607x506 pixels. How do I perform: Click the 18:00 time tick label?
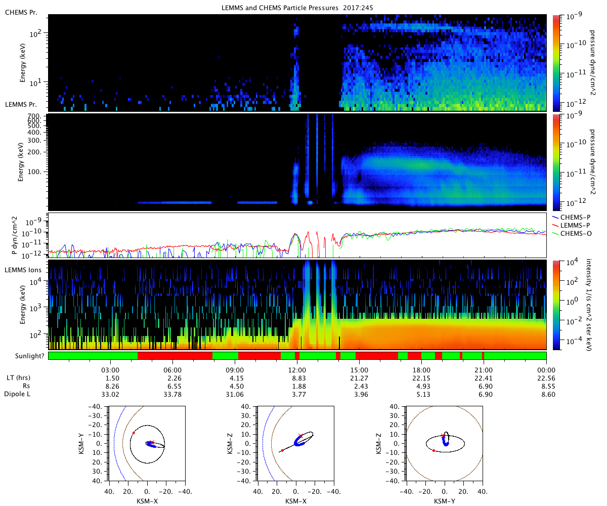click(421, 369)
